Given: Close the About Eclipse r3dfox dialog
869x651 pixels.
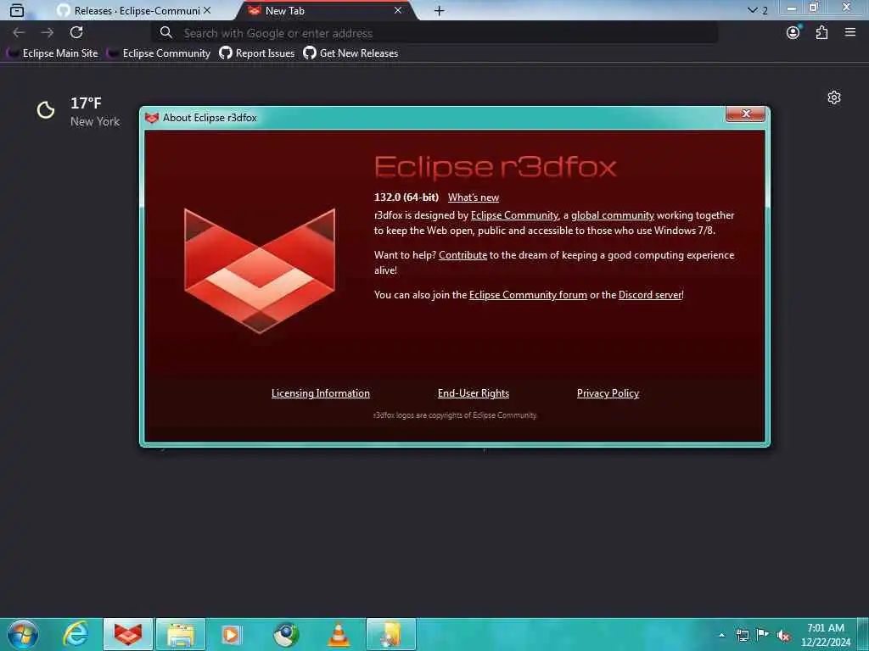Looking at the screenshot, I should click(745, 114).
